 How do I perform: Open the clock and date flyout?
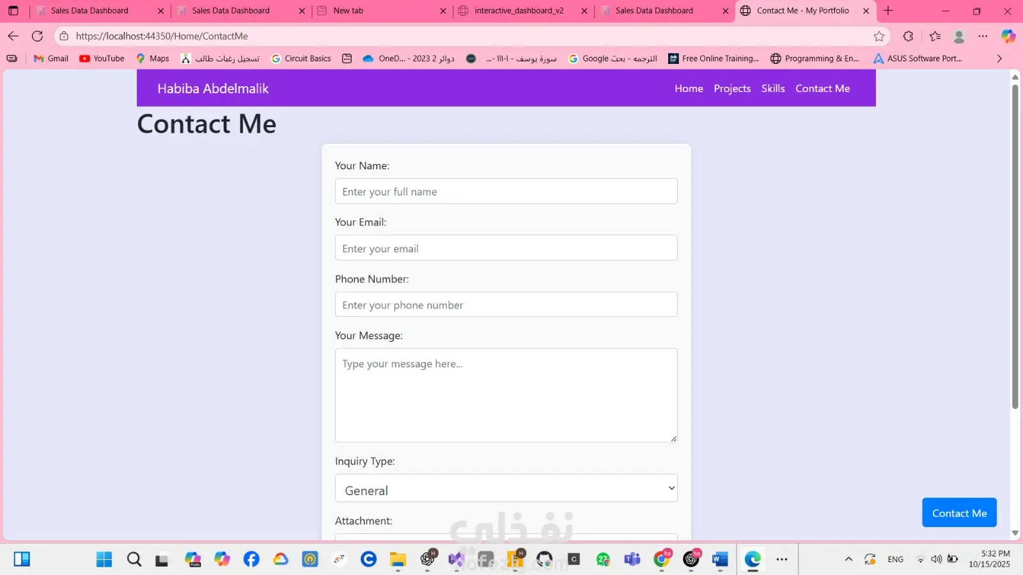(989, 560)
